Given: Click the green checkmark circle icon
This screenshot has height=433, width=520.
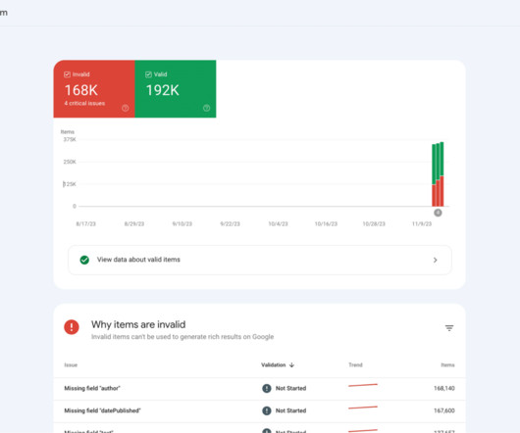Looking at the screenshot, I should point(84,260).
